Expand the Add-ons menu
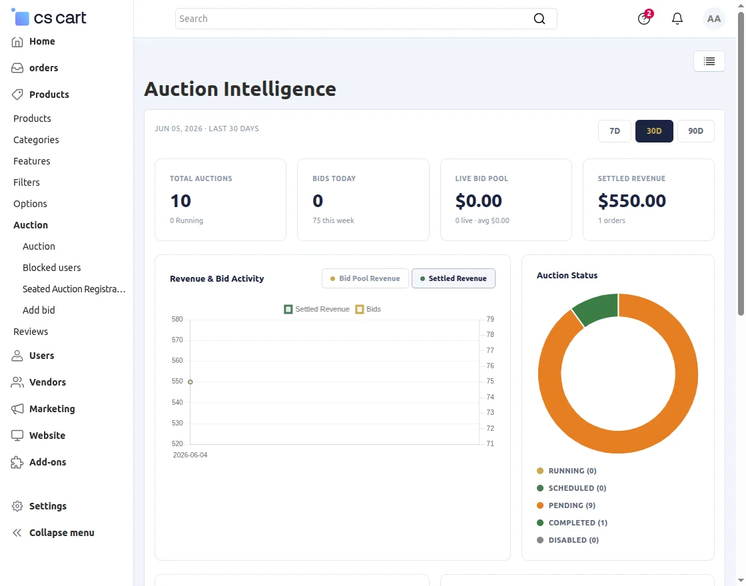Screen dimensions: 746x586 tap(47, 462)
